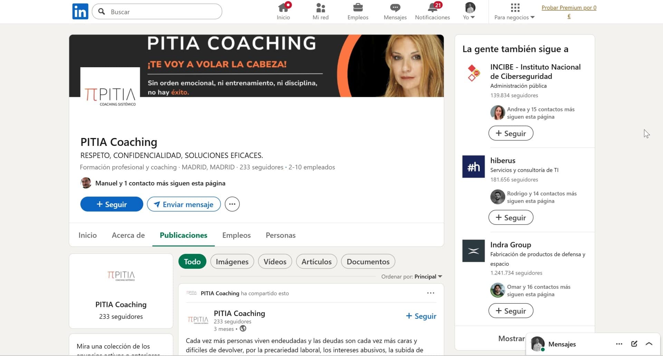Screen dimensions: 663x356
Task: Click Seguir link in the post
Action: (x=421, y=316)
